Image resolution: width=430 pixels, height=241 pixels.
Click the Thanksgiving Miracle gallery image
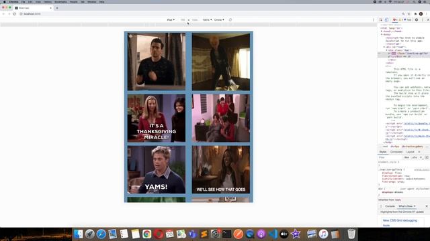(x=157, y=118)
